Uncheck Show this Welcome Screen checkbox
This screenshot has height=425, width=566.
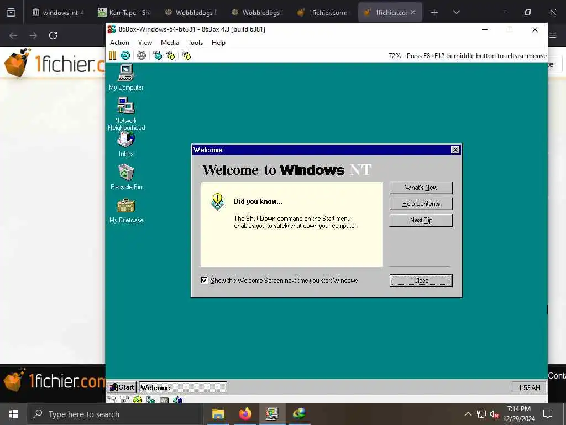[x=204, y=280]
